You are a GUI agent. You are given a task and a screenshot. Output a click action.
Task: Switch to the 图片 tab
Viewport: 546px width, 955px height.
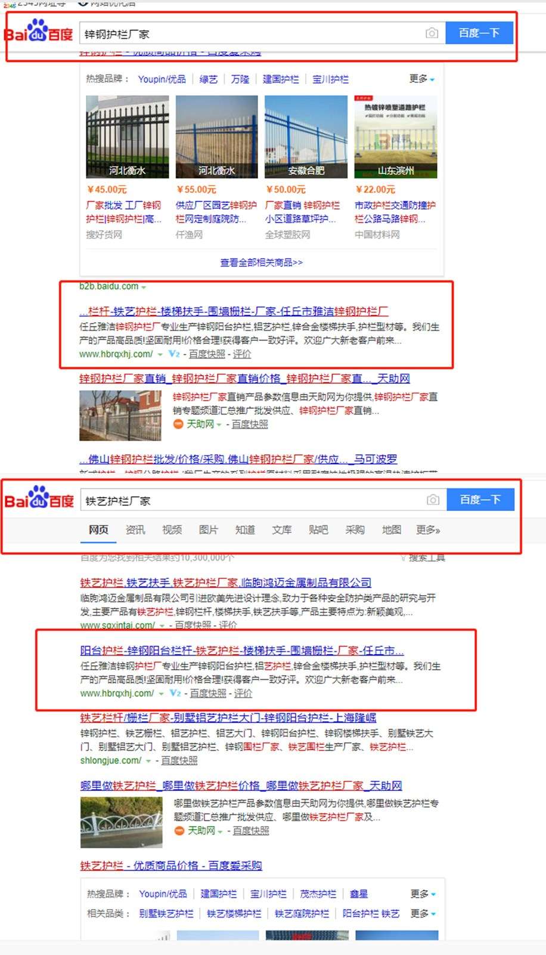click(x=208, y=529)
